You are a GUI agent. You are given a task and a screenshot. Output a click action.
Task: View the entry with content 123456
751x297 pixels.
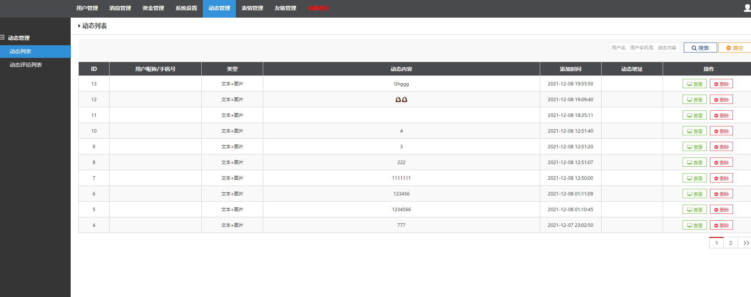(694, 194)
